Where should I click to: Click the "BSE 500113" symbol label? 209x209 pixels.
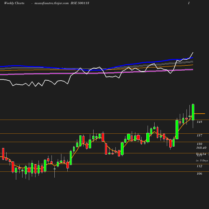tap(80, 3)
